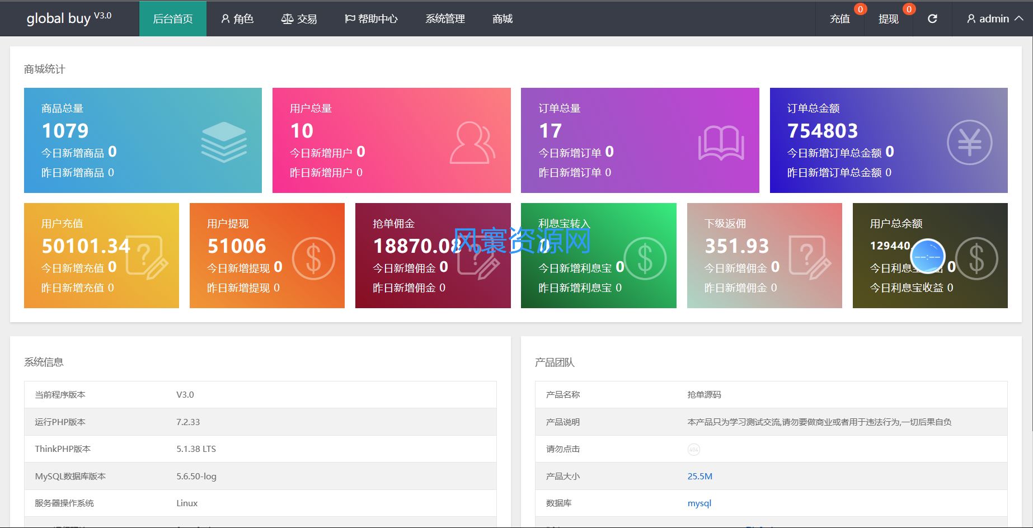Open the 帮助中心 menu
Image resolution: width=1033 pixels, height=528 pixels.
pyautogui.click(x=371, y=18)
